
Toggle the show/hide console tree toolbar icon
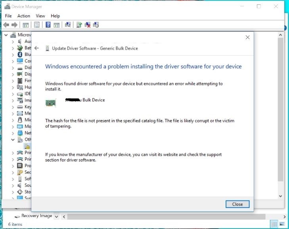[26, 25]
